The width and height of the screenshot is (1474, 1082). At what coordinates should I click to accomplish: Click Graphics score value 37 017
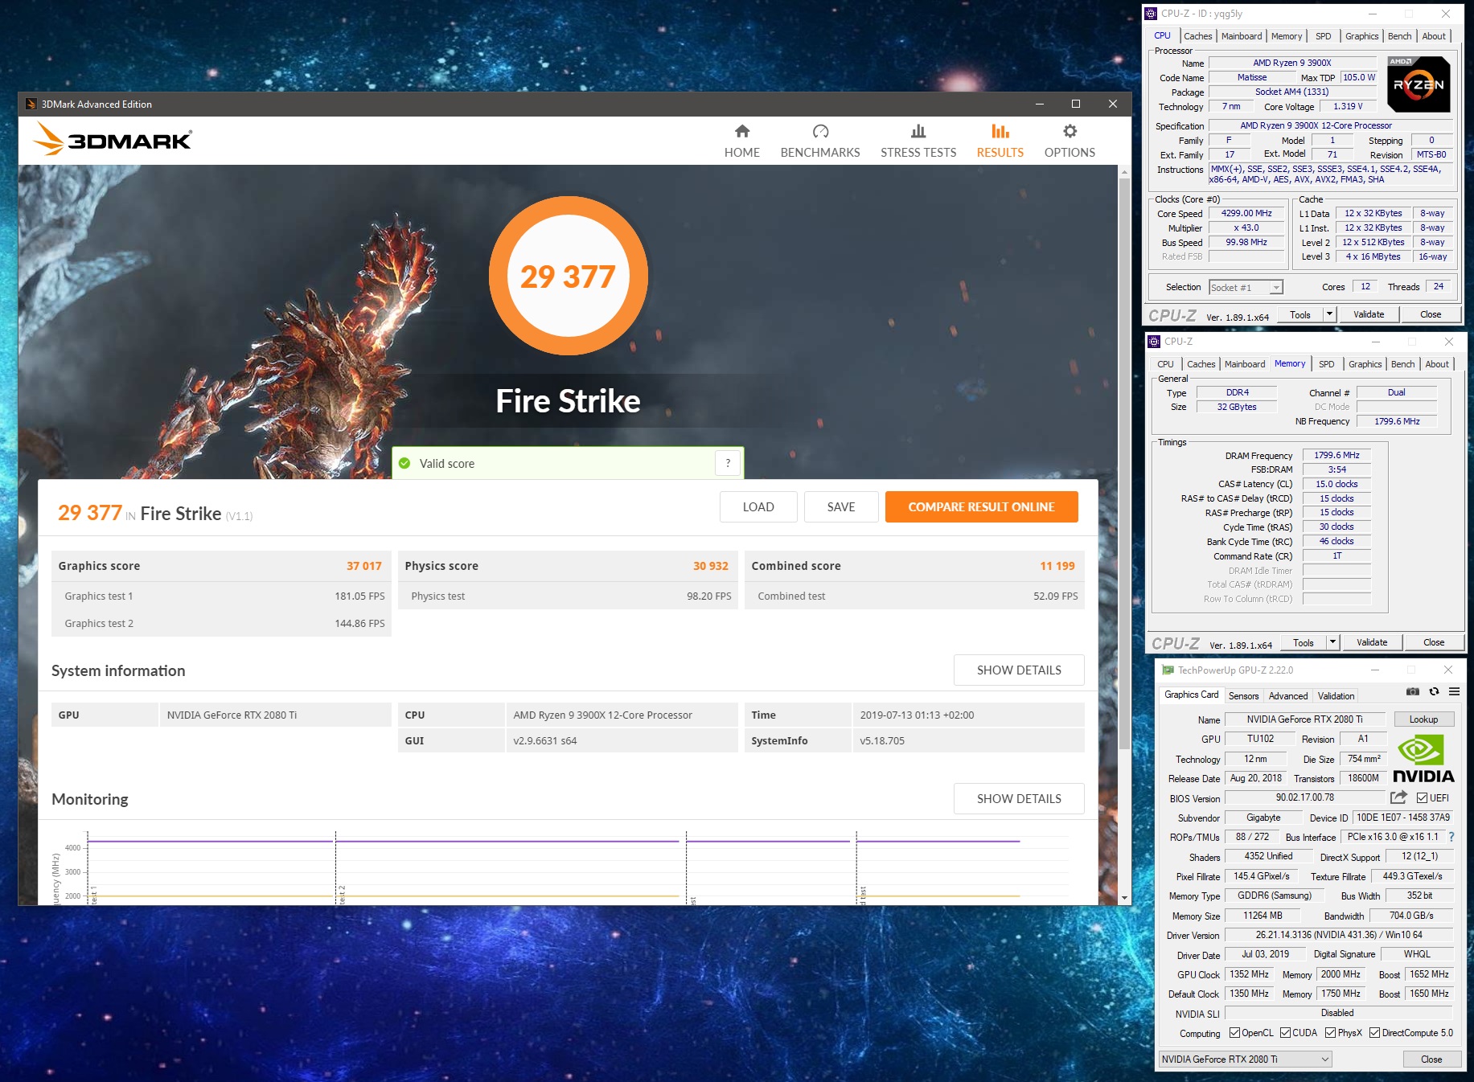coord(363,566)
